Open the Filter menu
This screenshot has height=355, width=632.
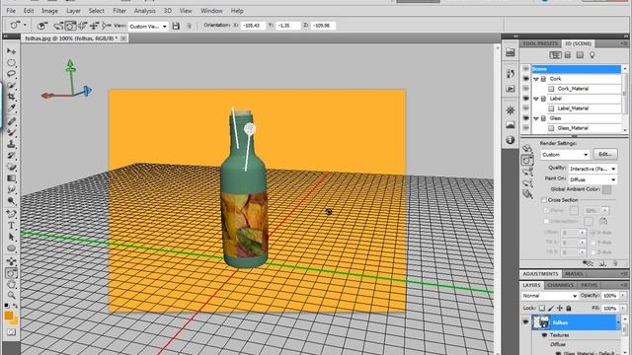119,11
